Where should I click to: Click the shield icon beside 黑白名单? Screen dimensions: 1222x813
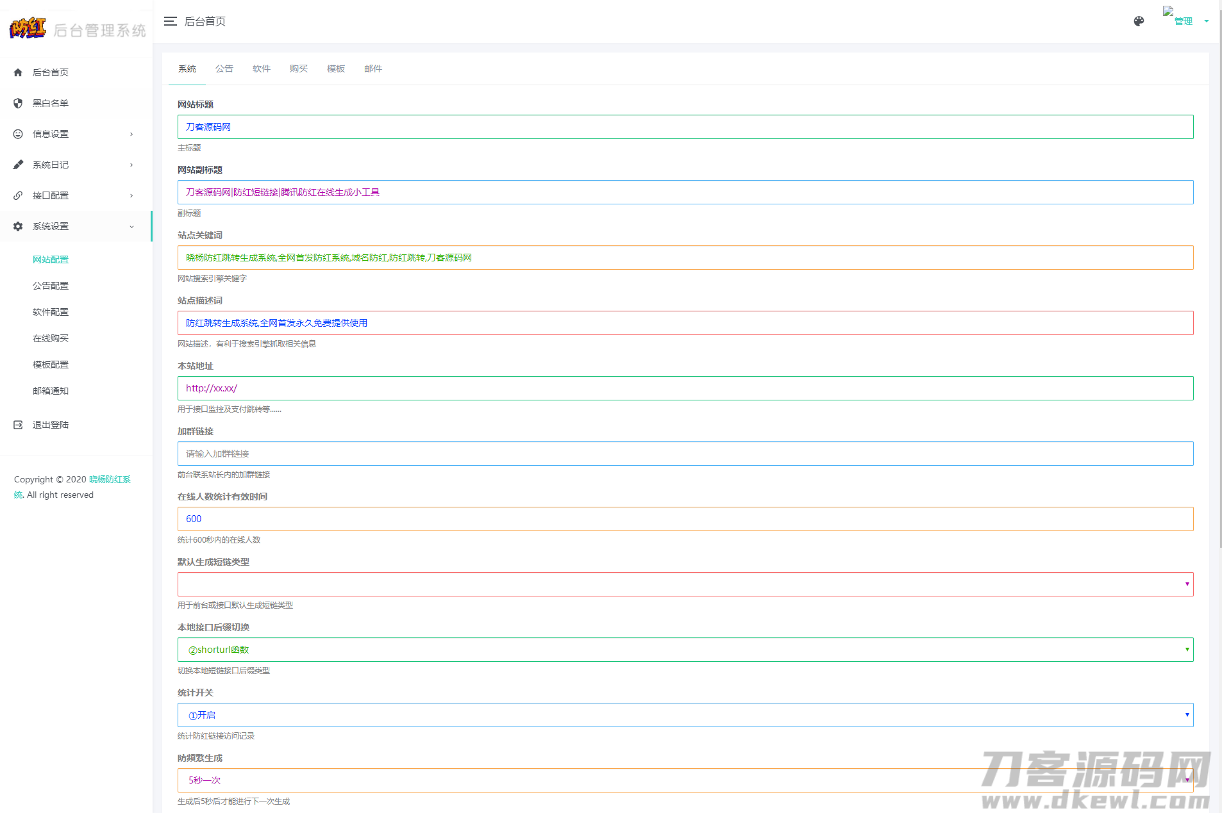(x=18, y=103)
